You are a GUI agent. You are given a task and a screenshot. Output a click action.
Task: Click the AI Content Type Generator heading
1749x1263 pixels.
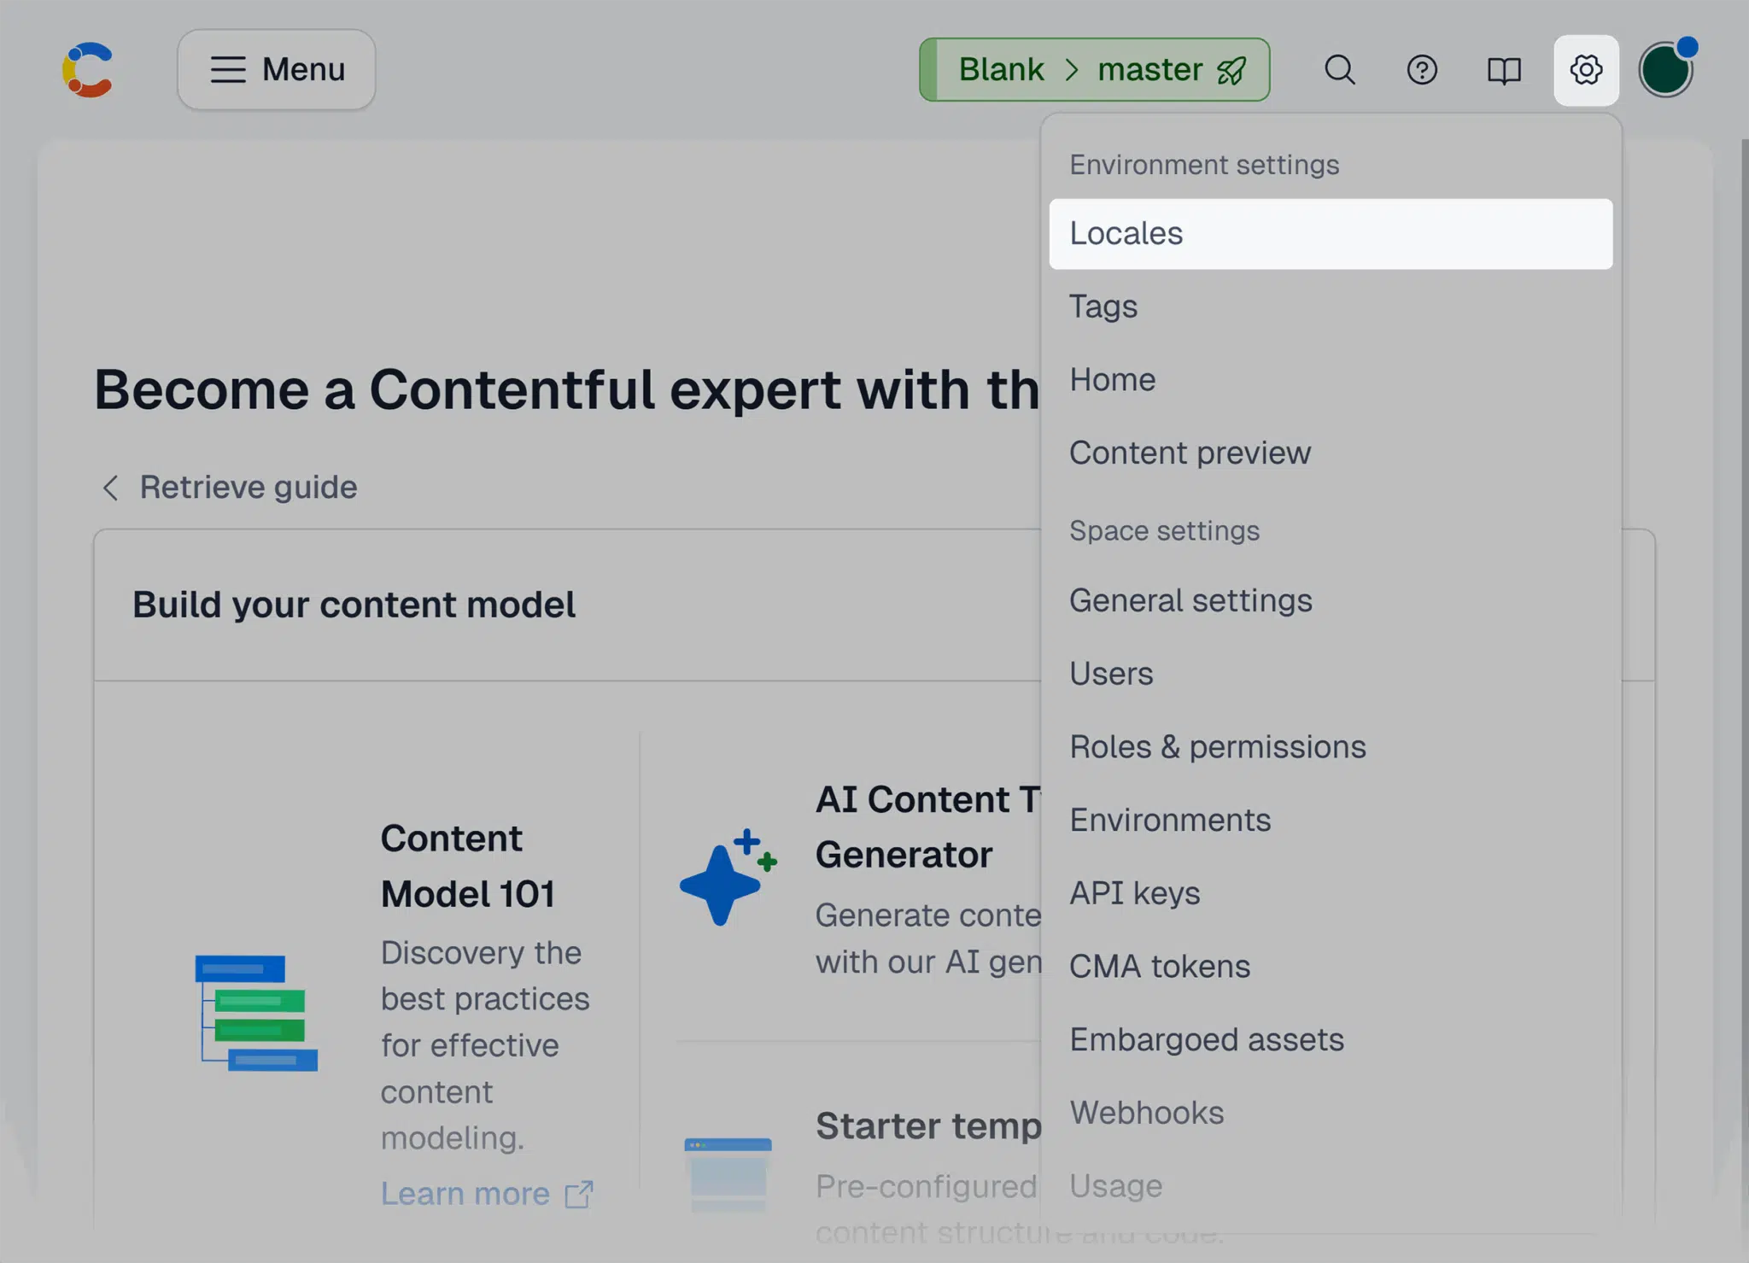[x=928, y=827]
